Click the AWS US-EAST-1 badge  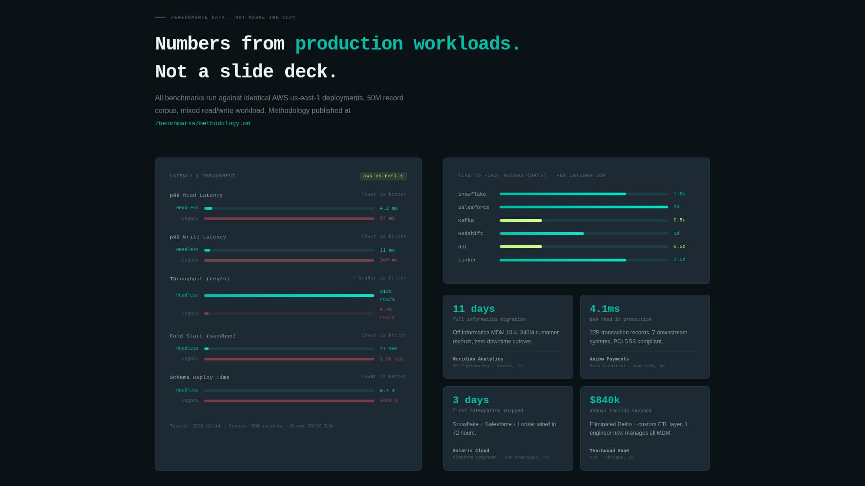[x=382, y=176]
